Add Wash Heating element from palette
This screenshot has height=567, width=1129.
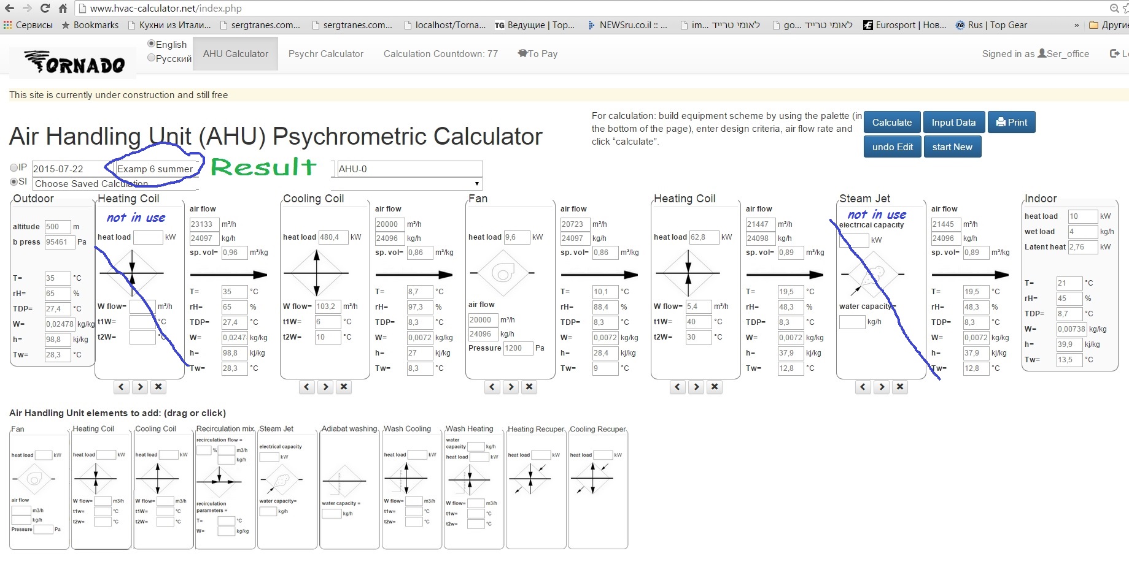coord(473,487)
